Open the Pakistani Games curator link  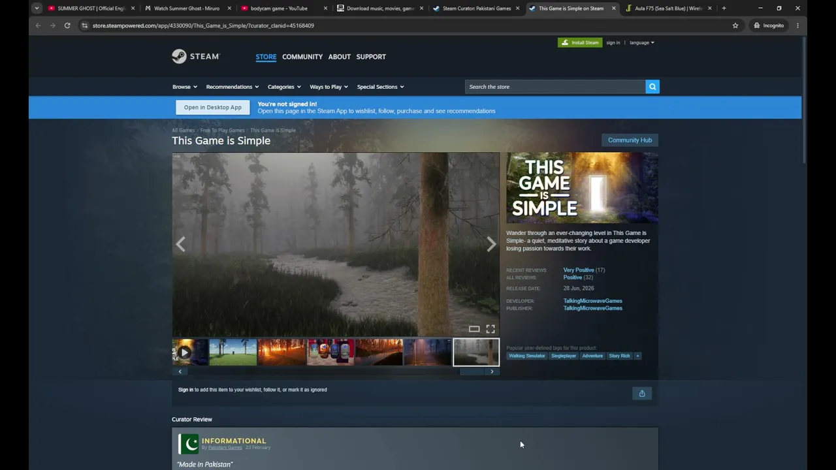click(x=225, y=448)
